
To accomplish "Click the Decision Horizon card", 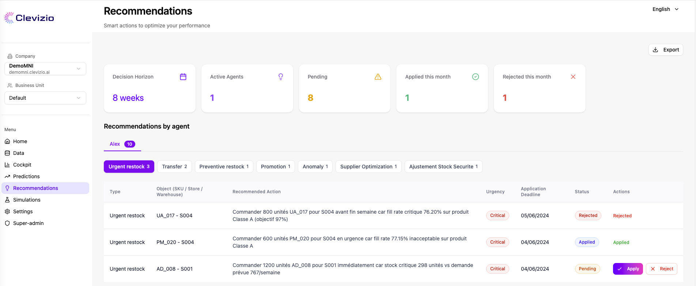I will (x=150, y=88).
